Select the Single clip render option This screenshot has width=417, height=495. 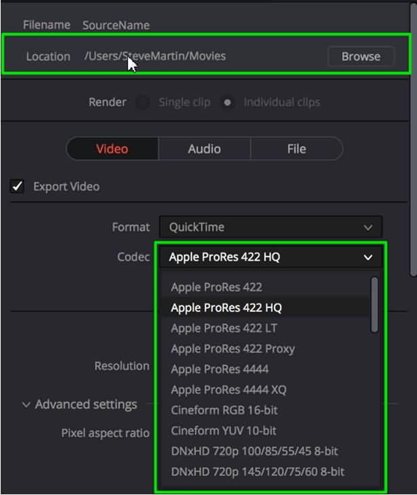click(x=142, y=102)
